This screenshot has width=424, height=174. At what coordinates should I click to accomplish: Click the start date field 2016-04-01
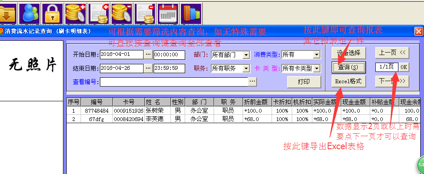click(122, 54)
